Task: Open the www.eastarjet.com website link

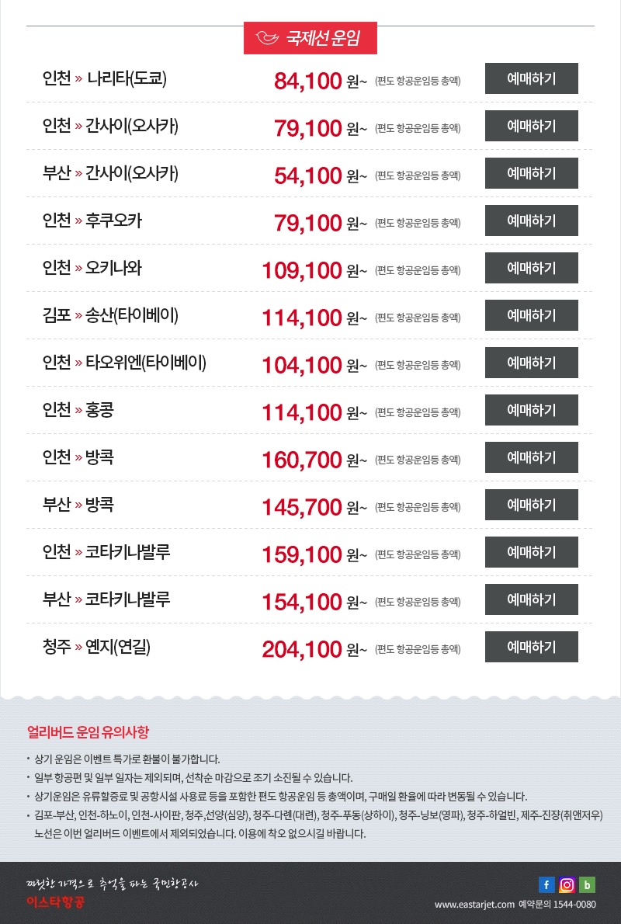Action: (474, 905)
